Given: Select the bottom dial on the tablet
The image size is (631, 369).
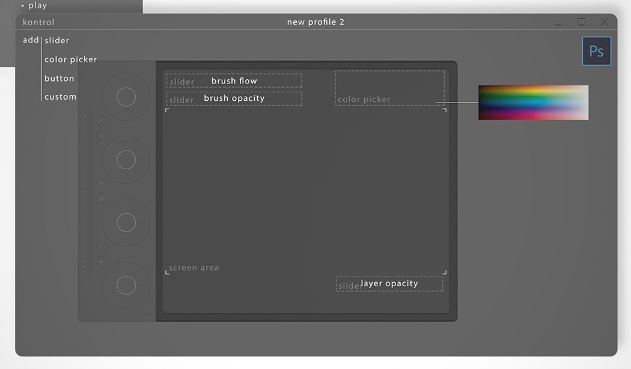Looking at the screenshot, I should pyautogui.click(x=126, y=286).
